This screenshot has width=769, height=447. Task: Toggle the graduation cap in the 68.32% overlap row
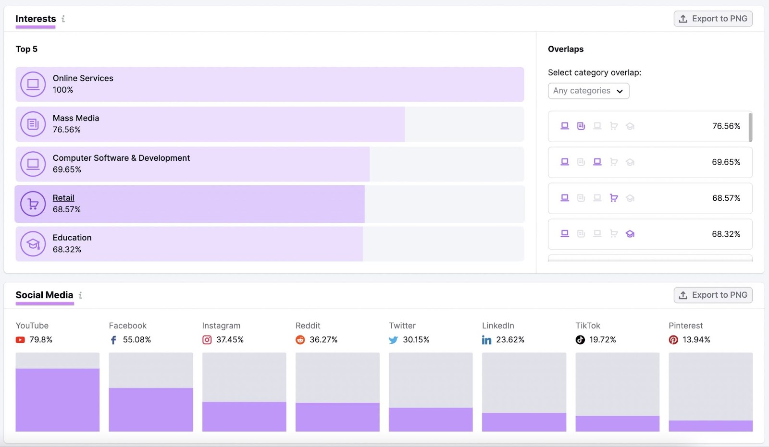(x=630, y=234)
